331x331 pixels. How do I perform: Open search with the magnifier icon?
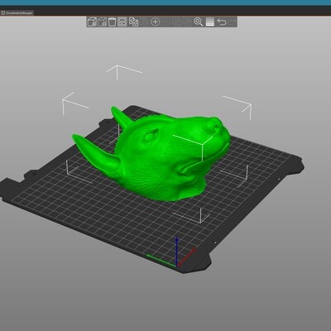198,22
